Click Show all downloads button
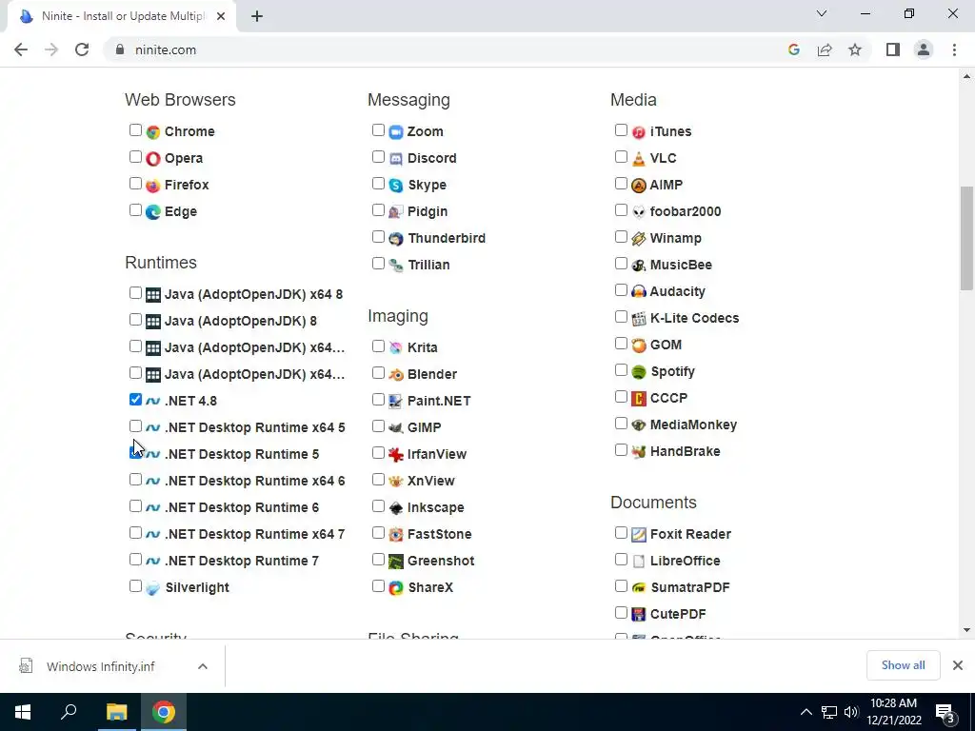 [903, 665]
